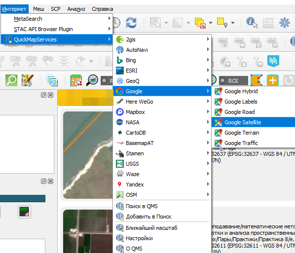Click the blue processing gear icon
Image resolution: width=295 pixels, height=253 pixels.
coord(285,23)
